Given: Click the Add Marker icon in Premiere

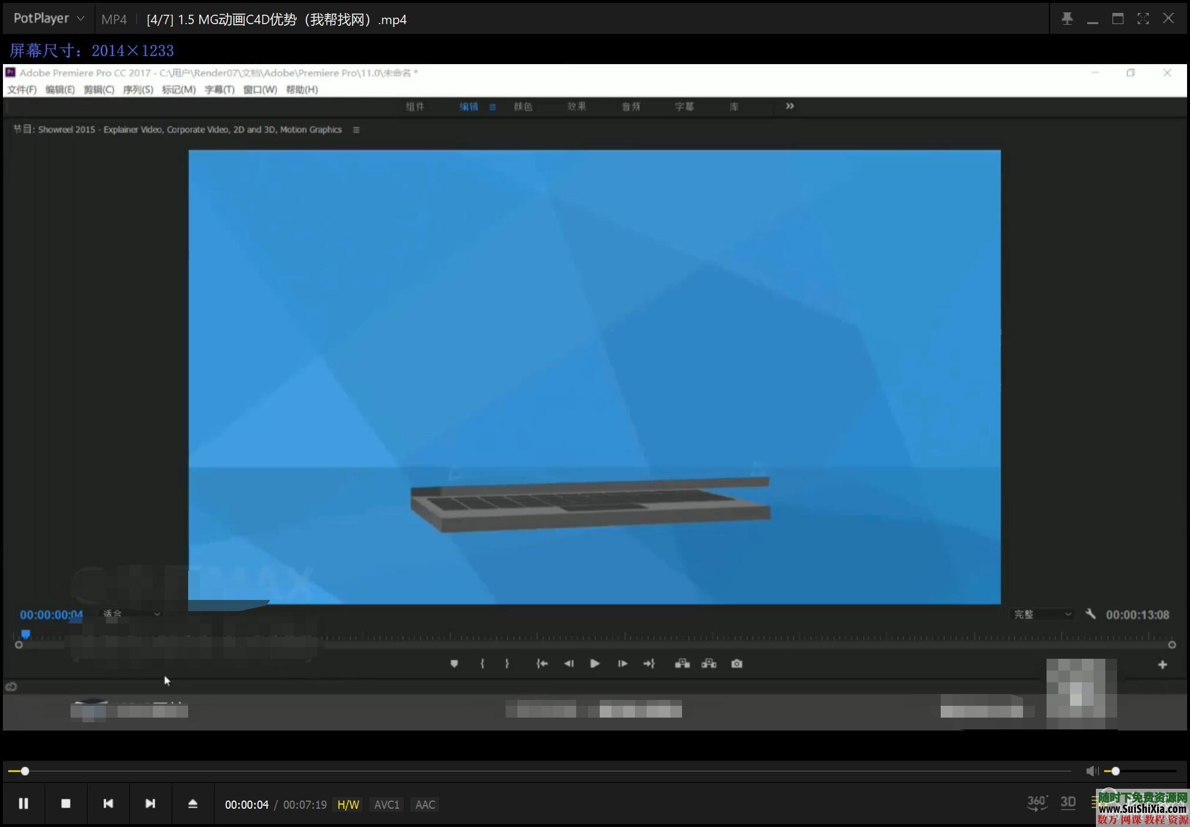Looking at the screenshot, I should click(x=454, y=663).
